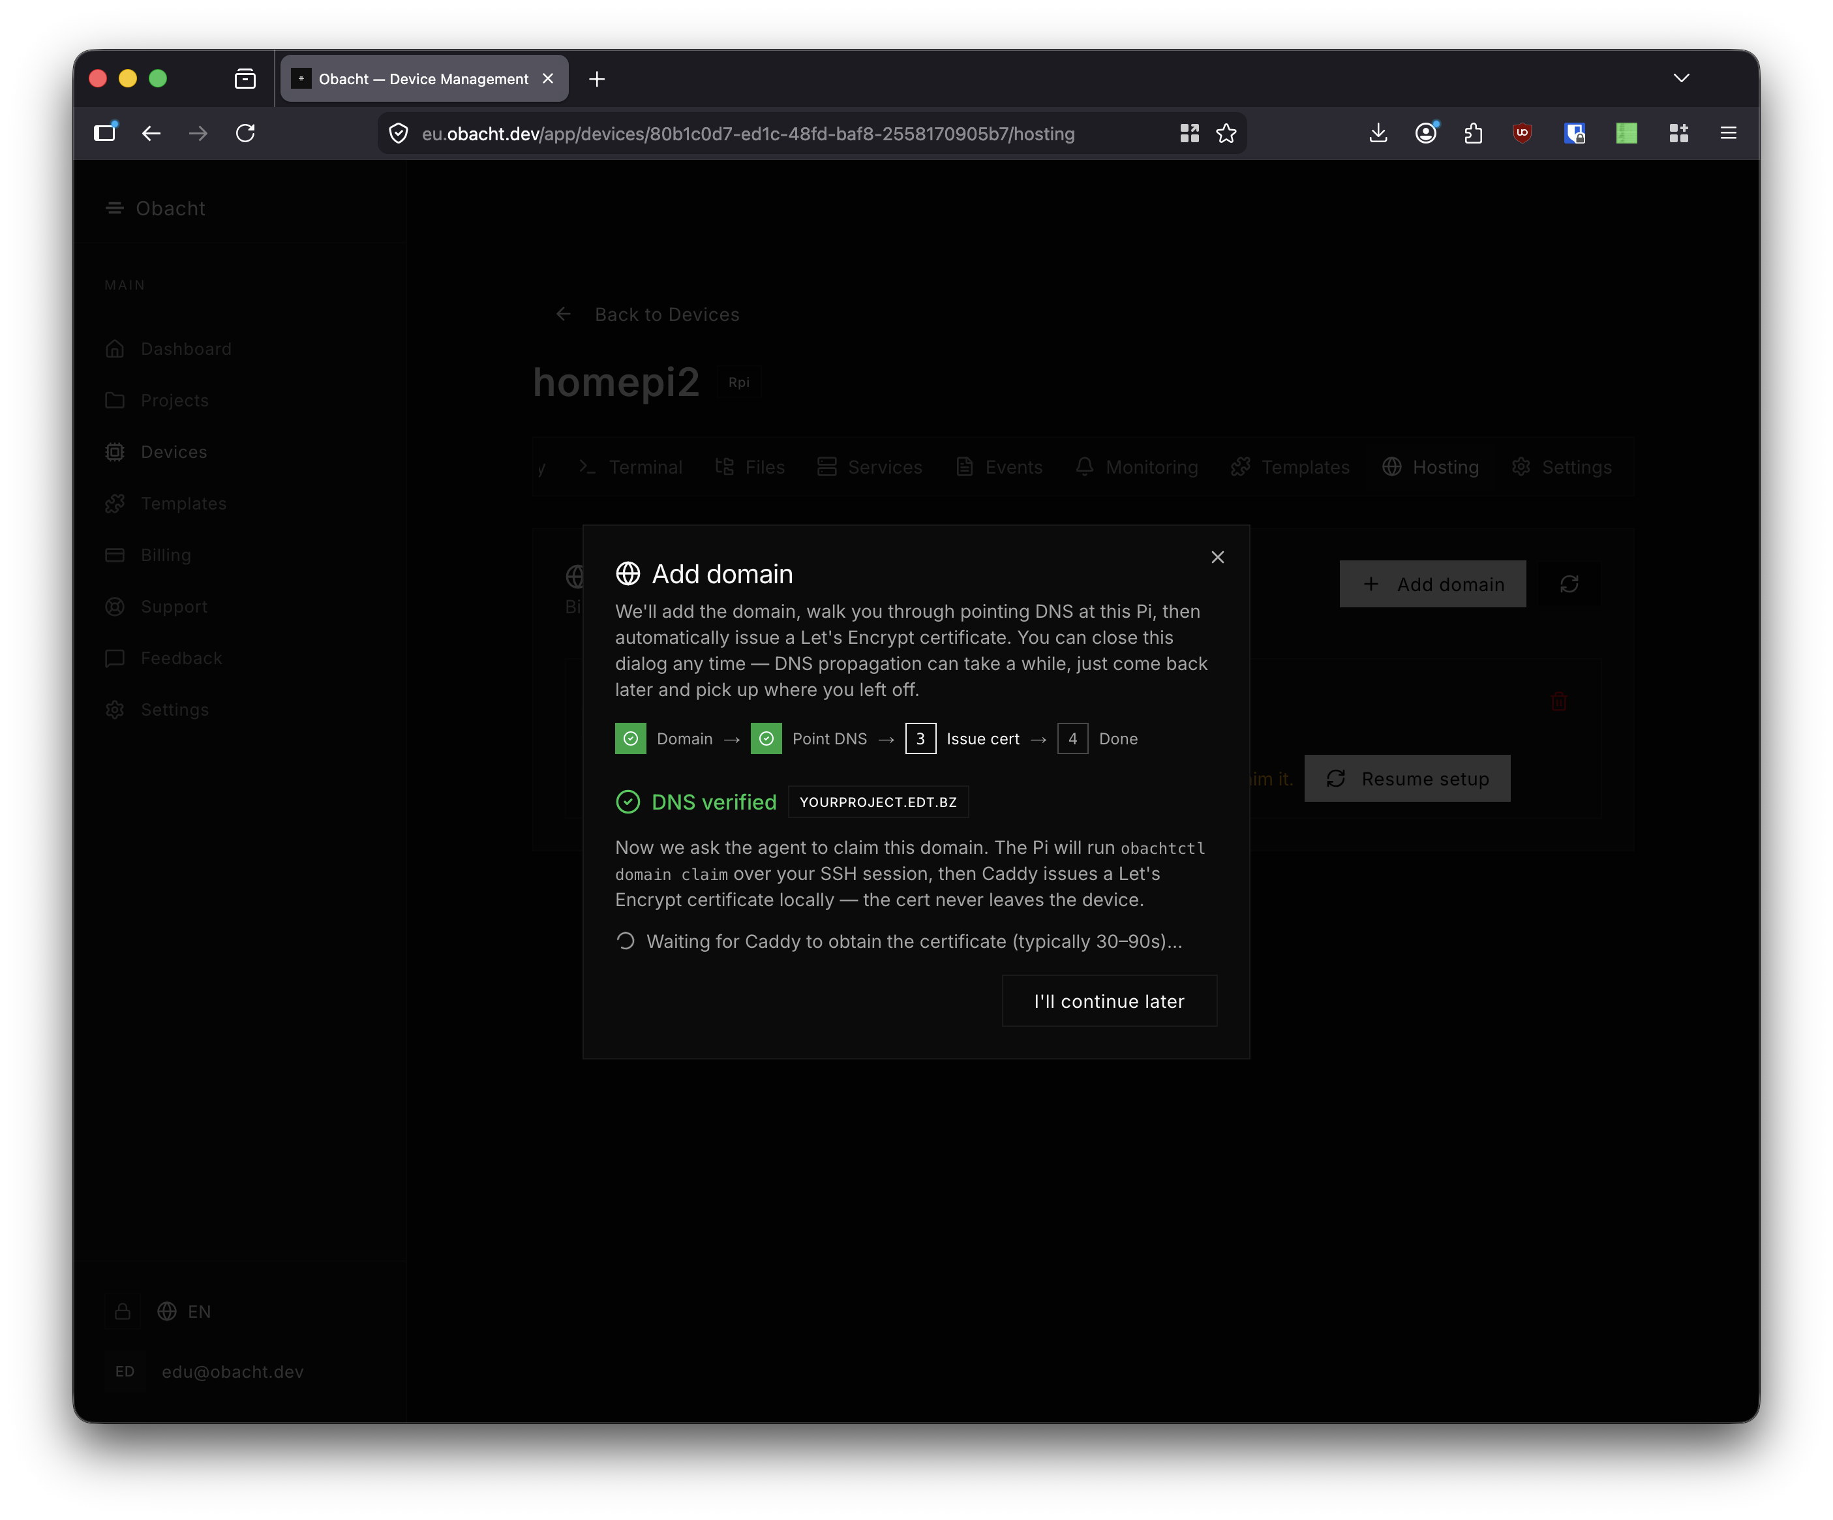The image size is (1833, 1520).
Task: Click the completed Domain step checkmark
Action: (x=630, y=738)
